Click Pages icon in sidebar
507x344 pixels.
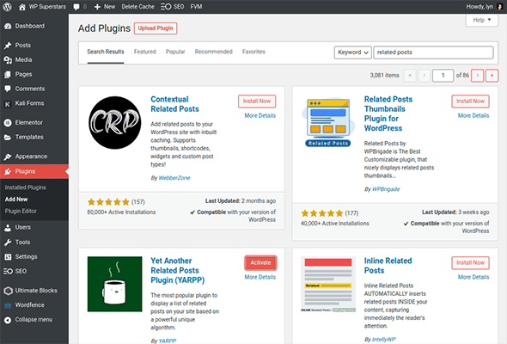coord(8,75)
